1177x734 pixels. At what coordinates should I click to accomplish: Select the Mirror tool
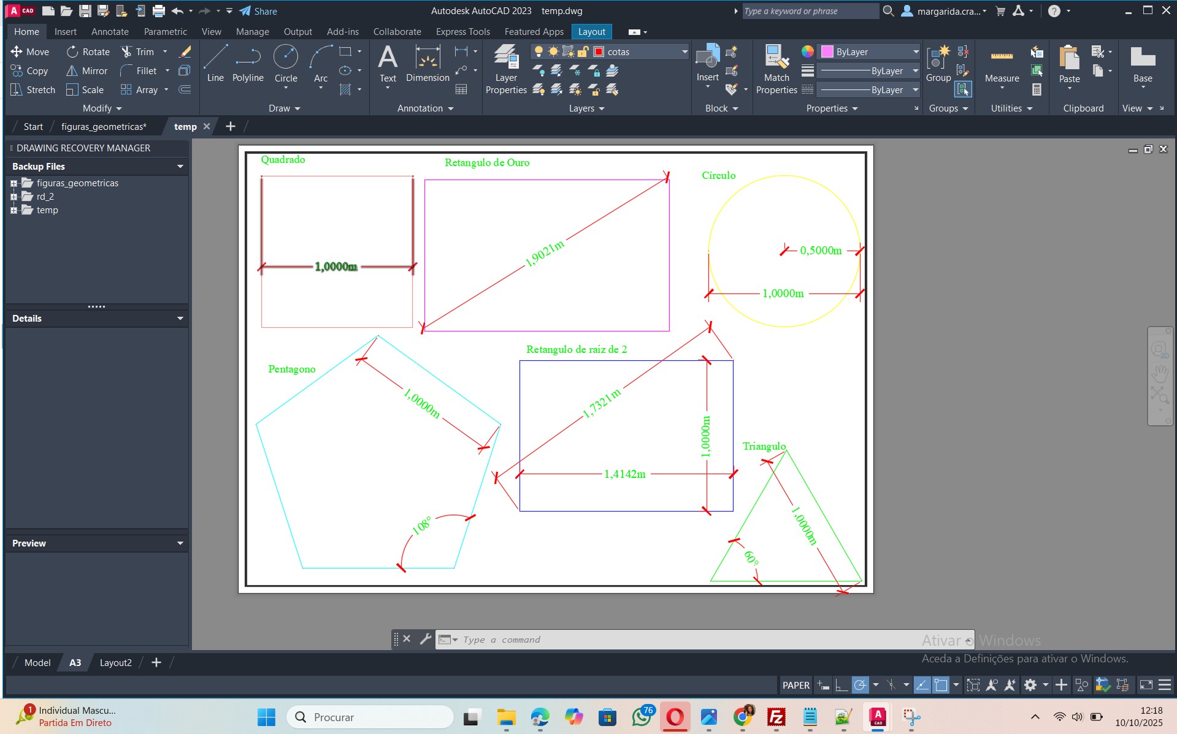pyautogui.click(x=86, y=71)
